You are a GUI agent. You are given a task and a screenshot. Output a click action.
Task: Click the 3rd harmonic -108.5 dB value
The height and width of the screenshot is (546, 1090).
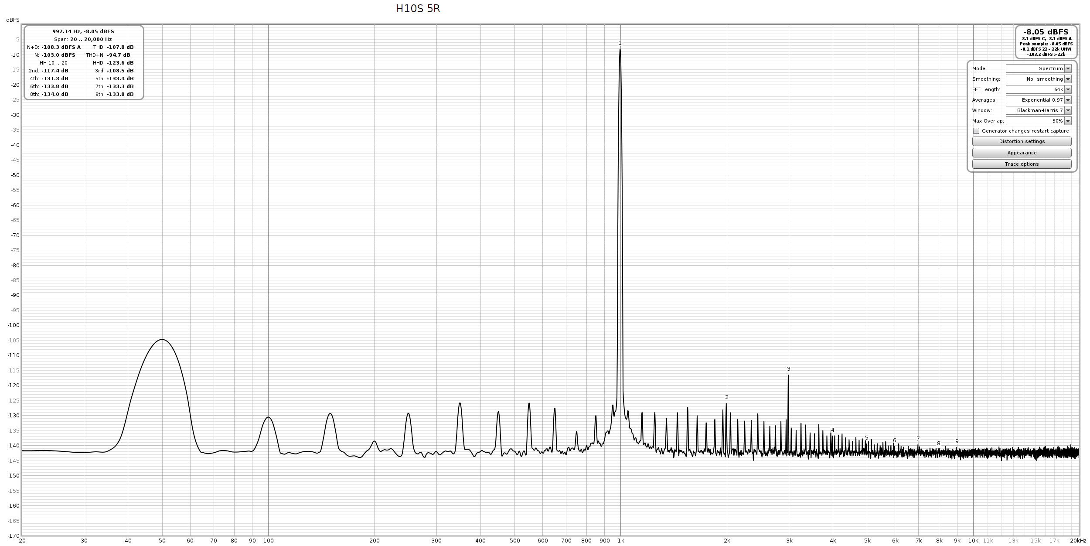tap(120, 71)
